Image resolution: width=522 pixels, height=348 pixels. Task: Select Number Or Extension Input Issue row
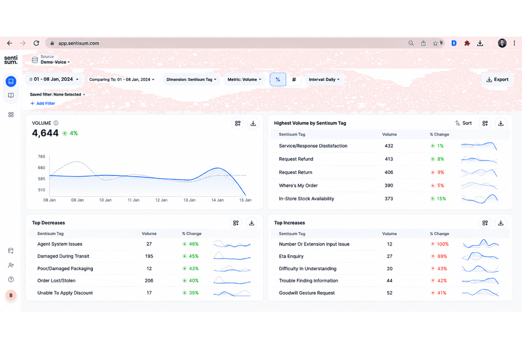(x=390, y=244)
